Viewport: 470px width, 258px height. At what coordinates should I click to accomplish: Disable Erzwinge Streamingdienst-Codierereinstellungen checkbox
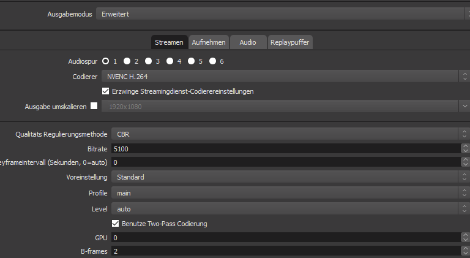coord(106,91)
